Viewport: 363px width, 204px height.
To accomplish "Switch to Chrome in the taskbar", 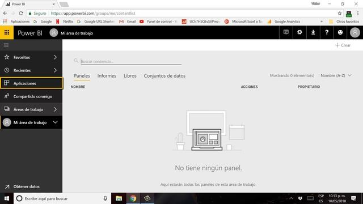I will tap(133, 198).
